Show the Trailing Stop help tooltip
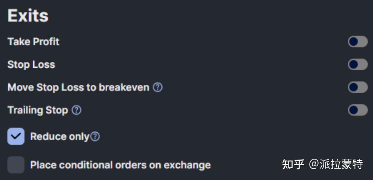Image resolution: width=373 pixels, height=180 pixels. 77,110
